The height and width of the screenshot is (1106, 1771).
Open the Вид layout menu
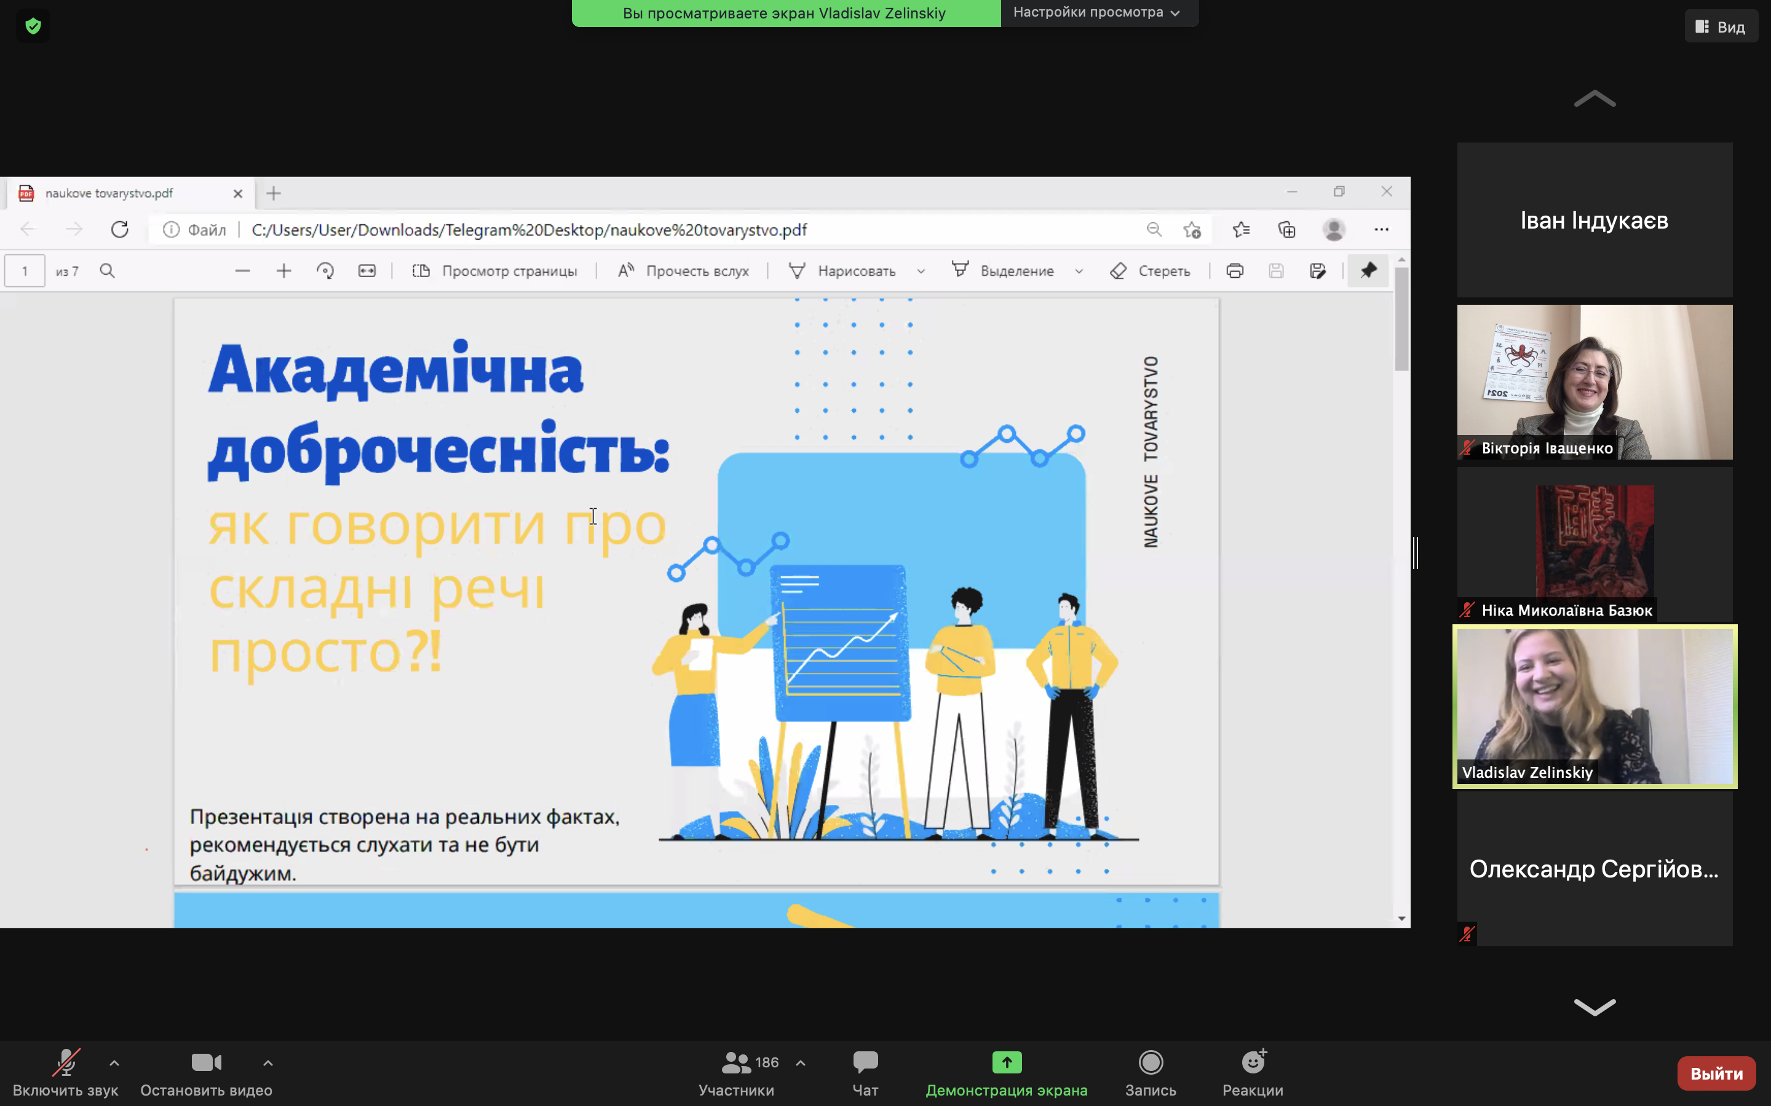point(1721,27)
